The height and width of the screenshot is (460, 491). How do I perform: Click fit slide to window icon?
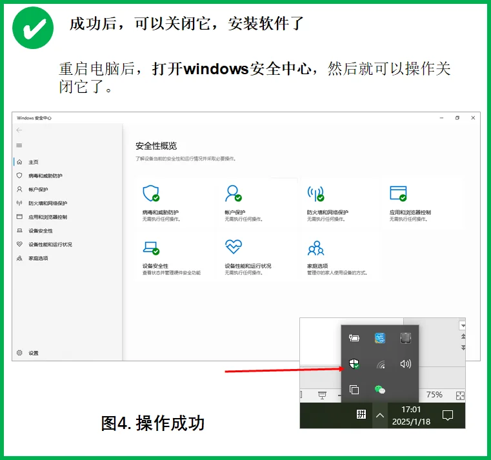tap(460, 395)
